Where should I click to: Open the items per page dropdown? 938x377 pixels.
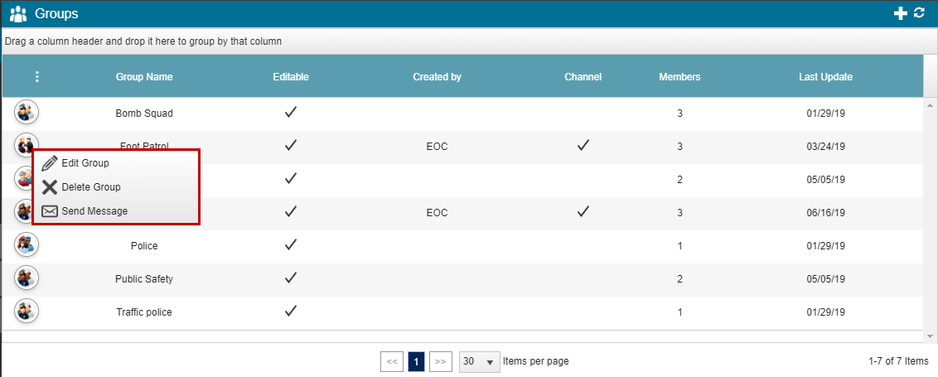coord(480,361)
